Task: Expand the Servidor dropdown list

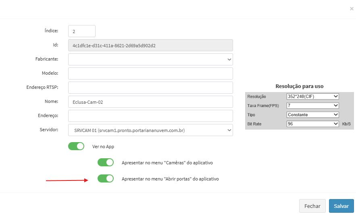Action: [x=150, y=130]
